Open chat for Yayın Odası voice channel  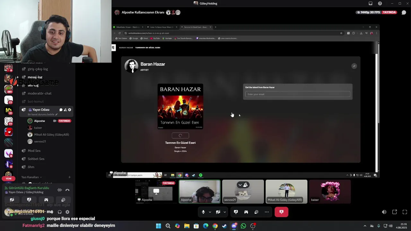point(61,110)
